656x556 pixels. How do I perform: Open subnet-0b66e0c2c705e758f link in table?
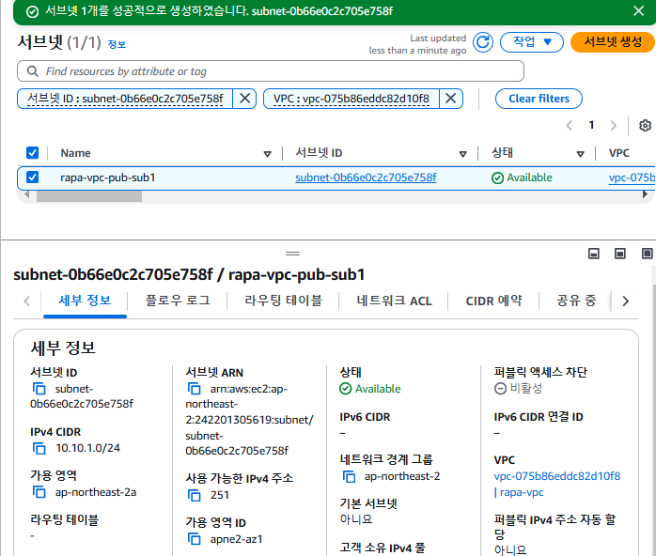(366, 178)
